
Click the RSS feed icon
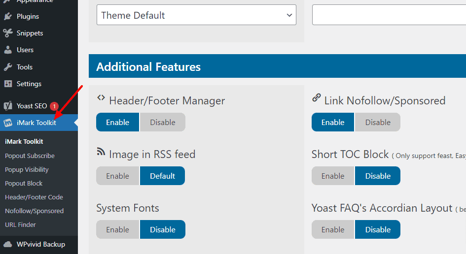101,151
